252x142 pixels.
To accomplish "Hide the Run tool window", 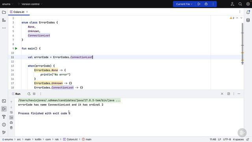I will click(239, 94).
